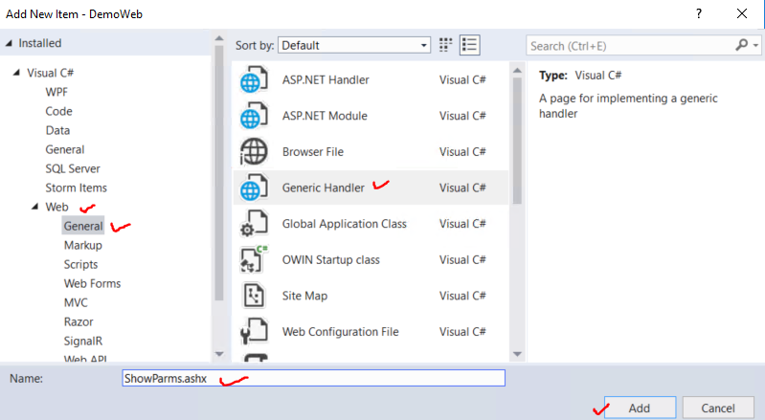Select MVC category
The height and width of the screenshot is (420, 765).
76,302
